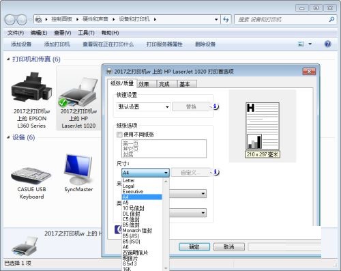Screen dimensions: 341x271
Task: Click the 添加打印机 toolbar button
Action: 57,44
